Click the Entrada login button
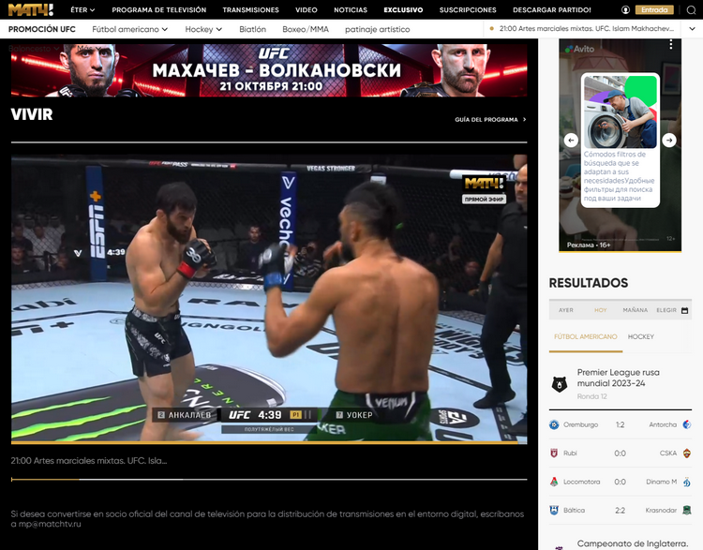Image resolution: width=703 pixels, height=550 pixels. point(654,10)
